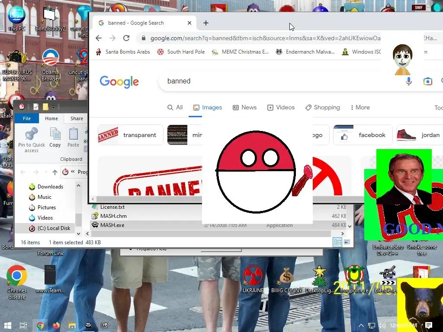The image size is (443, 332).
Task: Open This PC desktop icon
Action: coord(17,17)
